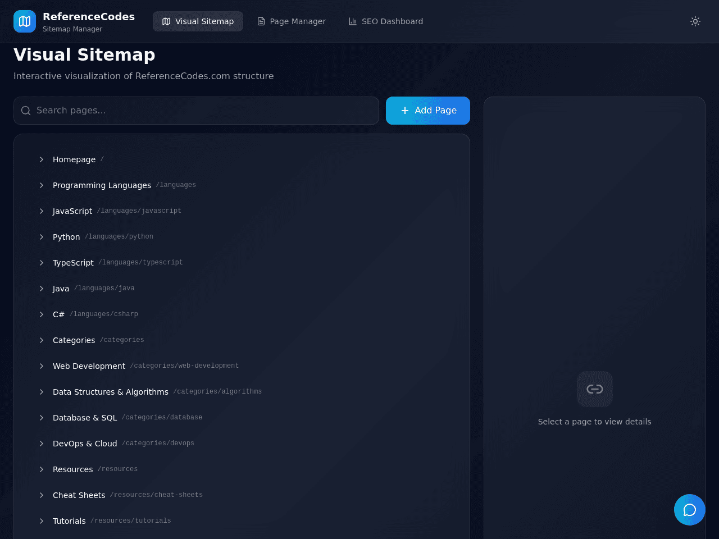Select the Python page label
Screen dimensions: 719x539
(x=66, y=237)
